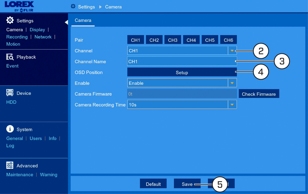Click the OSD Position Setup button
The width and height of the screenshot is (308, 194).
click(x=182, y=72)
